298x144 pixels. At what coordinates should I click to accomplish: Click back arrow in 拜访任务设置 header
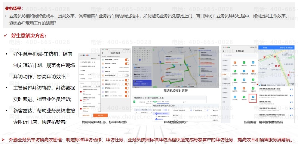click(x=103, y=53)
